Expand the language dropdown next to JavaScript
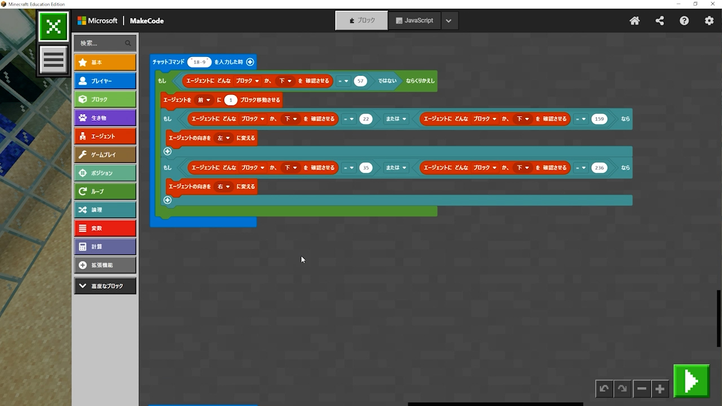The image size is (722, 406). 448,21
